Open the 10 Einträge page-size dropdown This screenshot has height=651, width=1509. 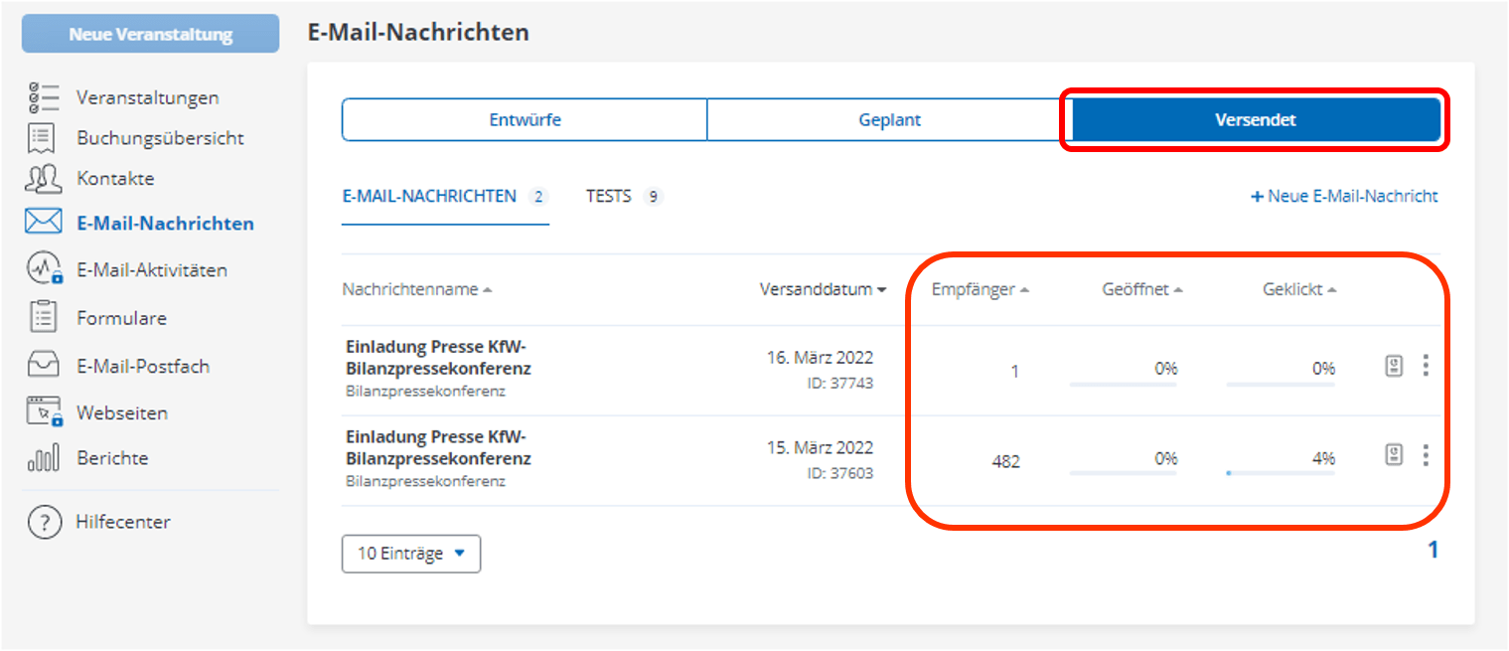pyautogui.click(x=410, y=554)
